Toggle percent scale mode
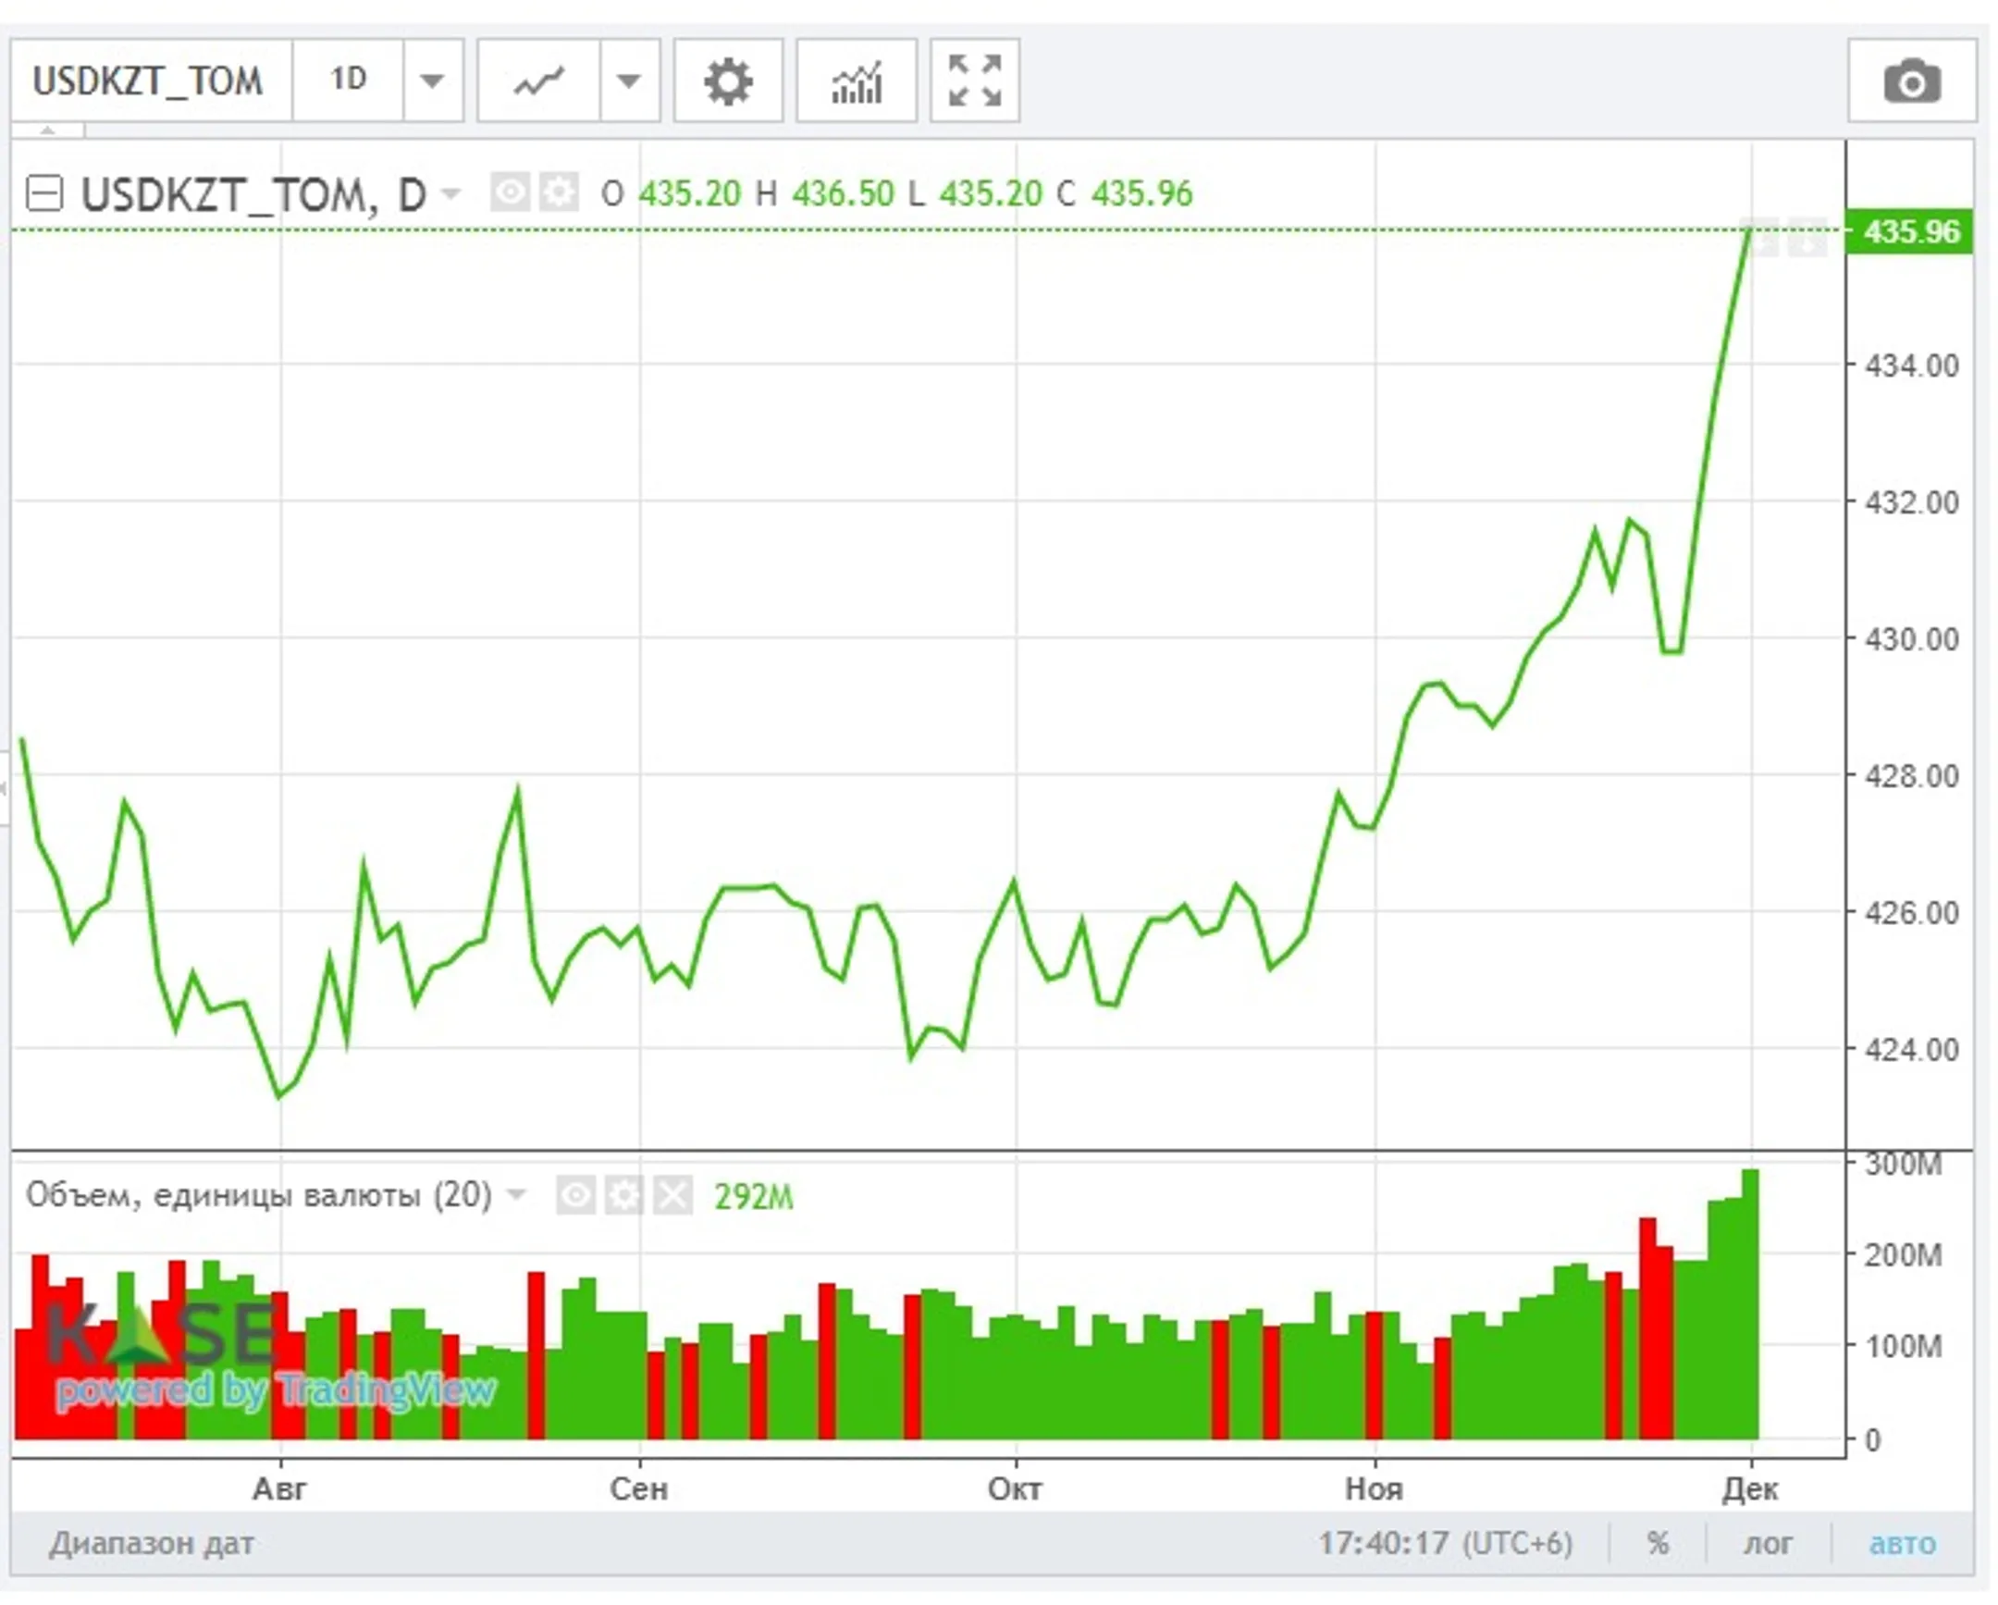Viewport: 1998px width, 1605px height. (1658, 1543)
